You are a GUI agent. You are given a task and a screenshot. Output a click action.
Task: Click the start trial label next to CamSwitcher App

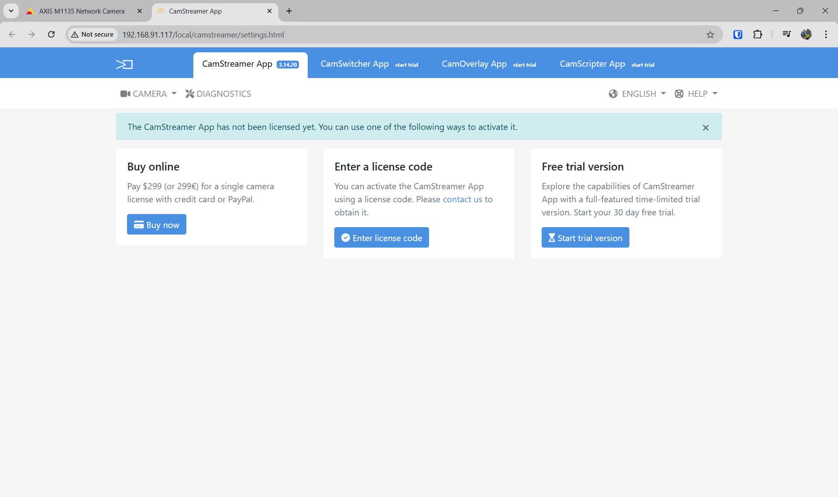pyautogui.click(x=406, y=65)
